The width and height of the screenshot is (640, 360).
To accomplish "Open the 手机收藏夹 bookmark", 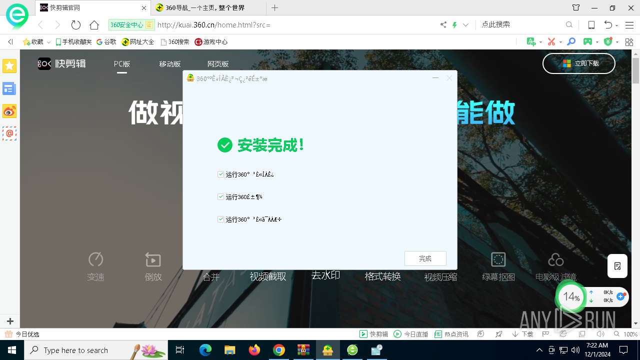I will (x=73, y=42).
